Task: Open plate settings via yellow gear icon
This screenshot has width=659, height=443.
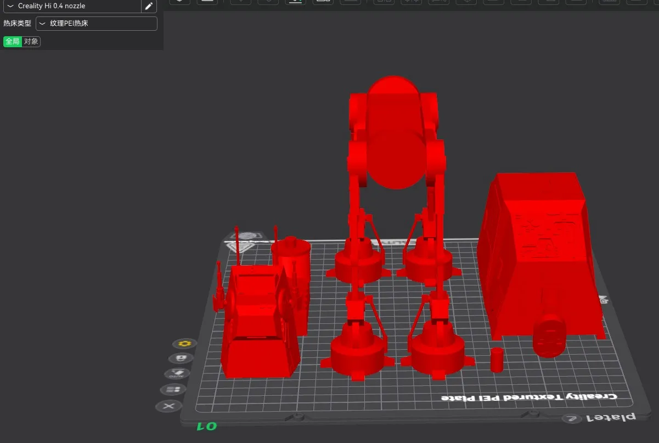Action: click(x=185, y=344)
